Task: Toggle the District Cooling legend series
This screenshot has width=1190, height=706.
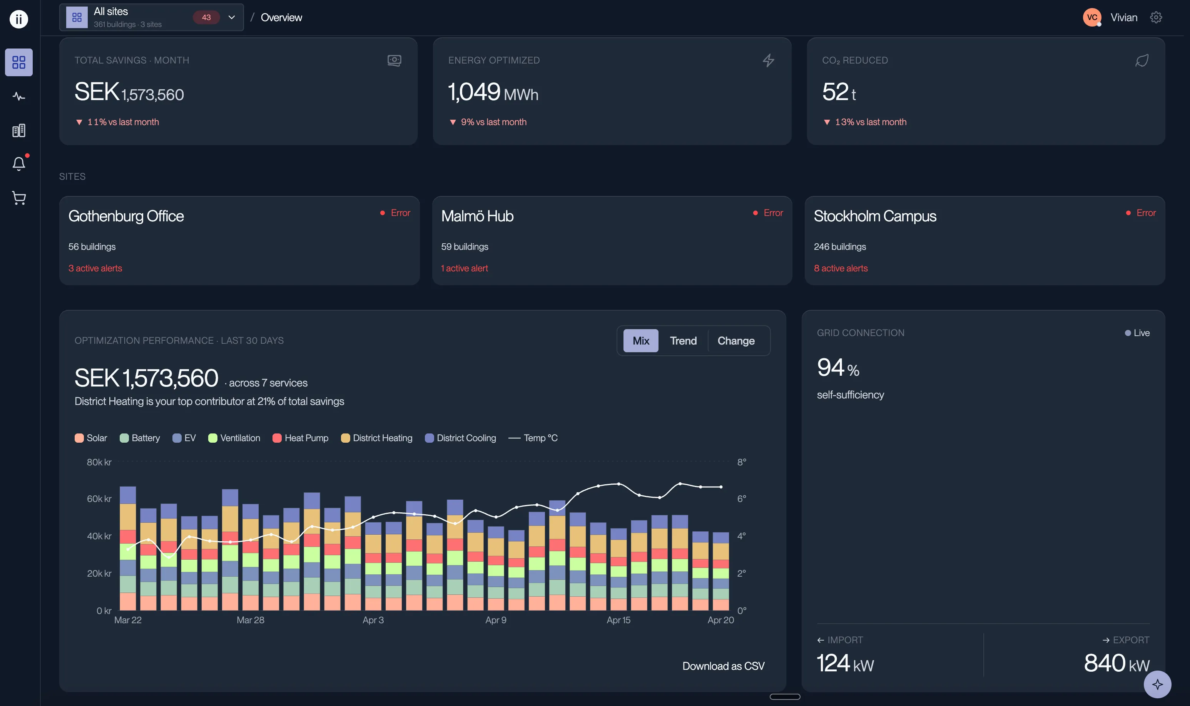Action: 460,438
